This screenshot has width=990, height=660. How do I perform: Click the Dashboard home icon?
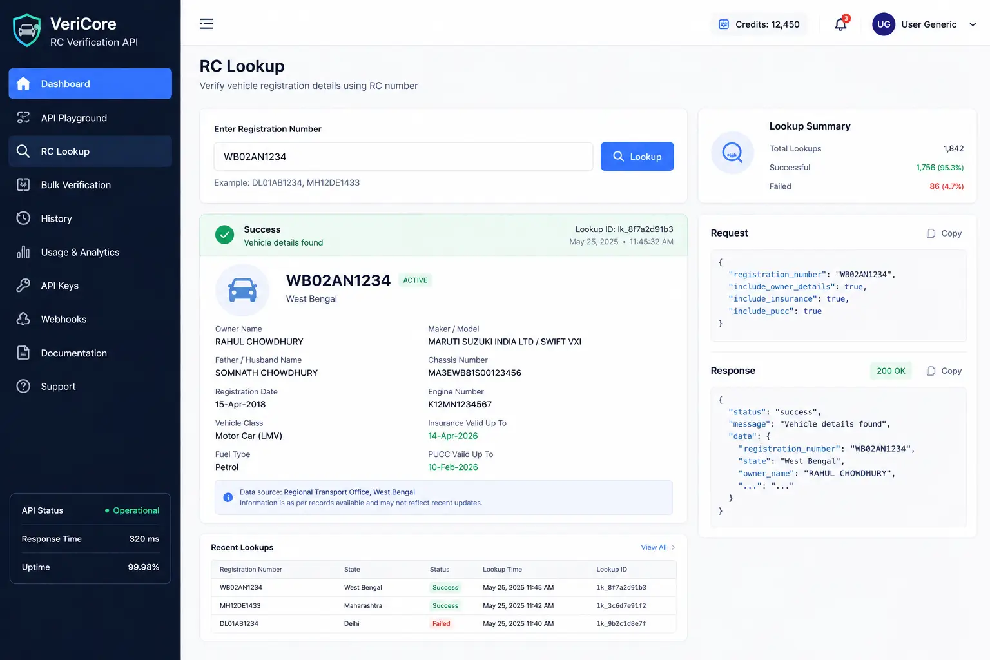[23, 84]
